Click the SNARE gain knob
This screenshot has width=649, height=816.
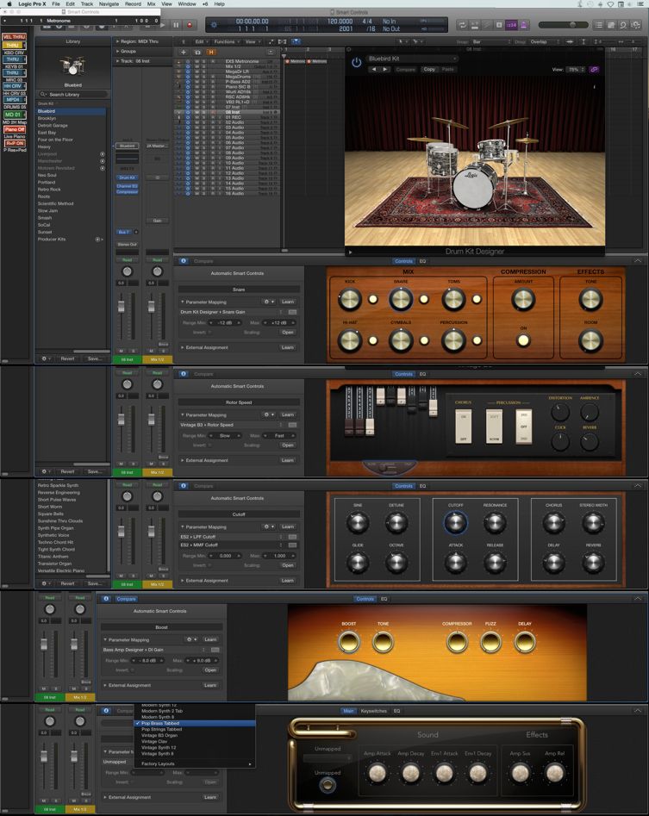[401, 299]
